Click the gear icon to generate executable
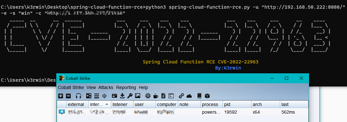 pyautogui.click(x=148, y=96)
